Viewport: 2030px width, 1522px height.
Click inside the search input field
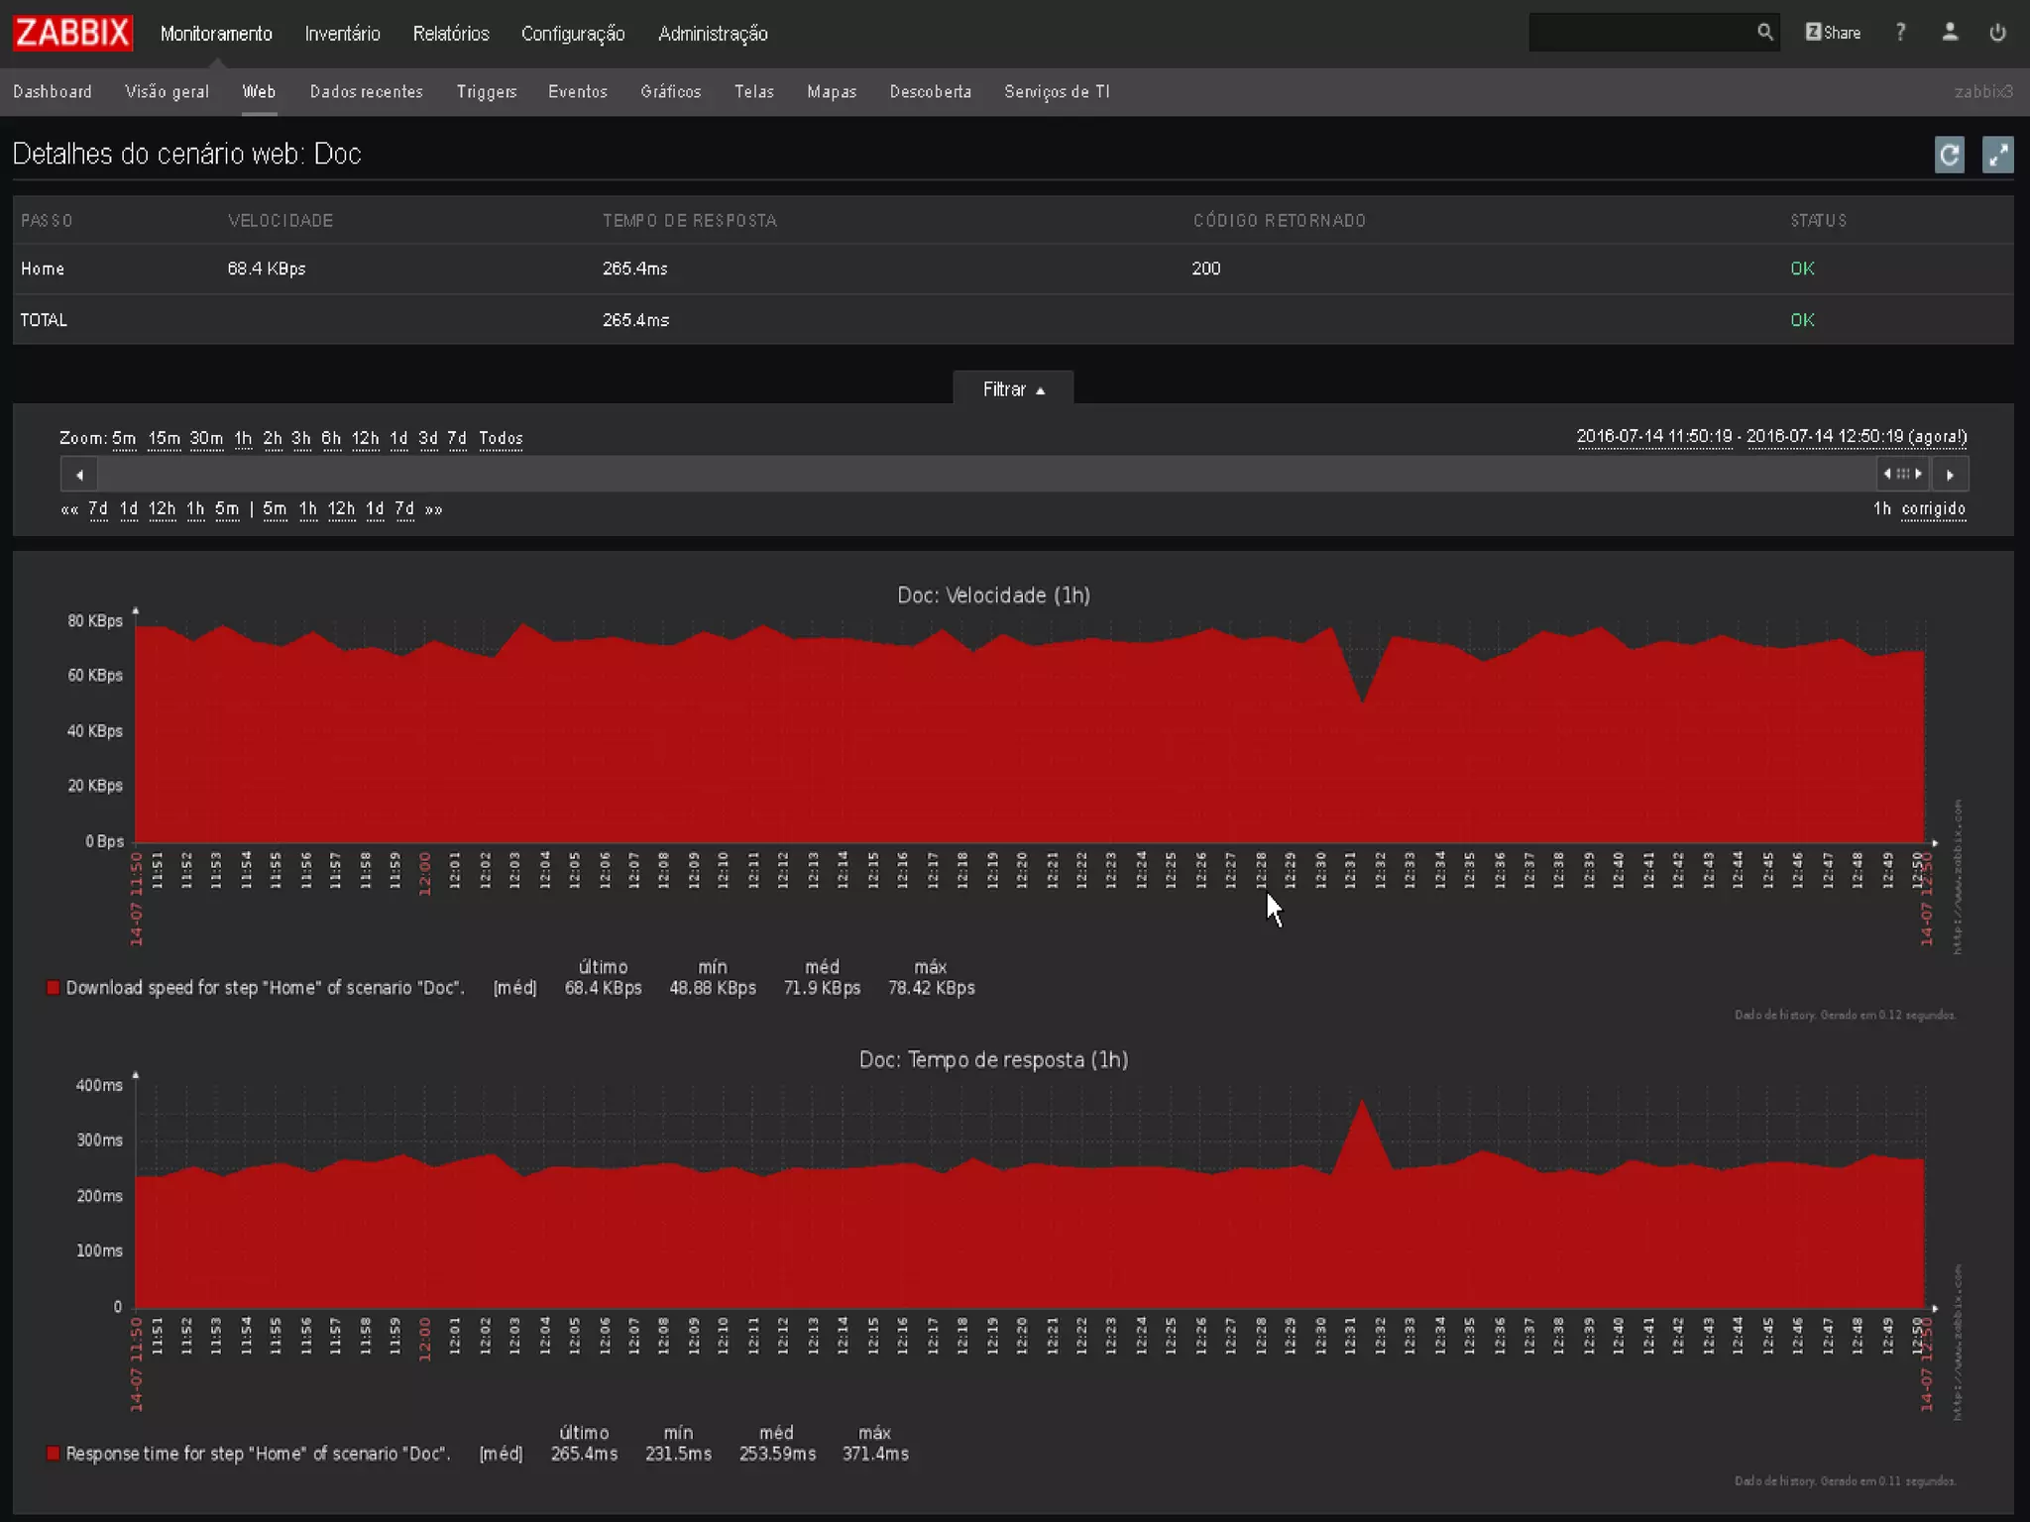click(x=1640, y=33)
